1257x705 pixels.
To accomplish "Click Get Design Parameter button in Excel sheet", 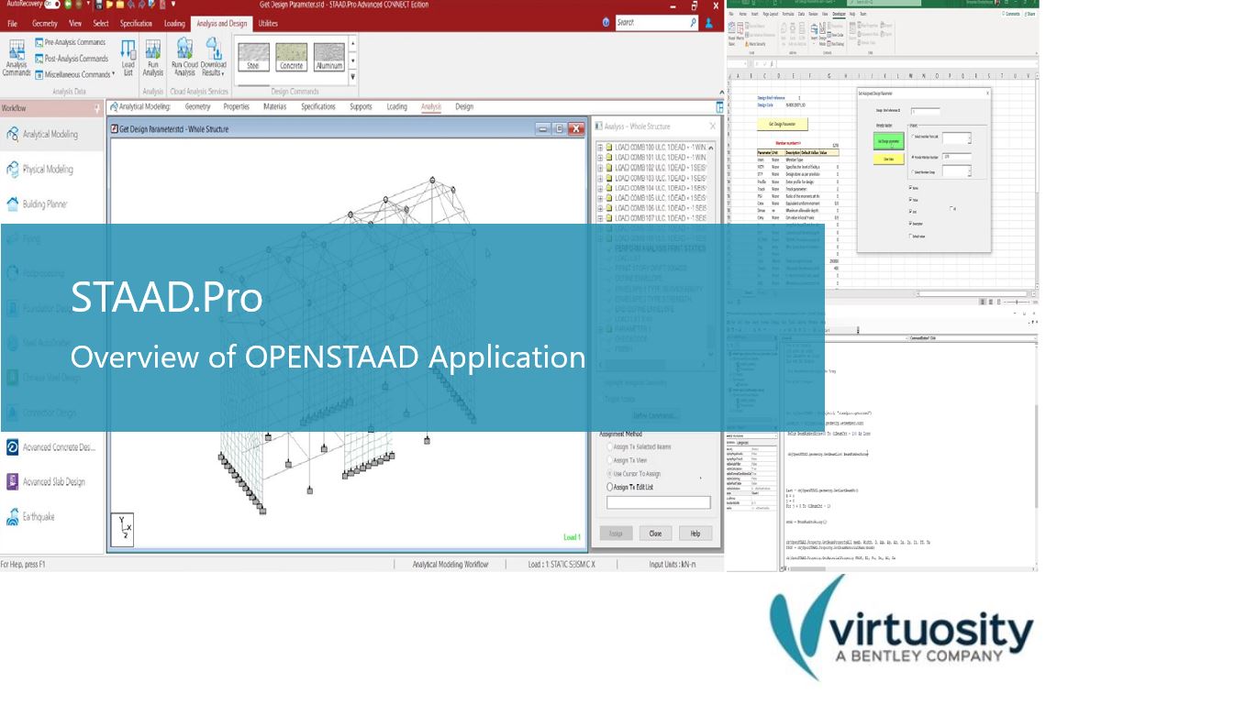I will (x=782, y=124).
